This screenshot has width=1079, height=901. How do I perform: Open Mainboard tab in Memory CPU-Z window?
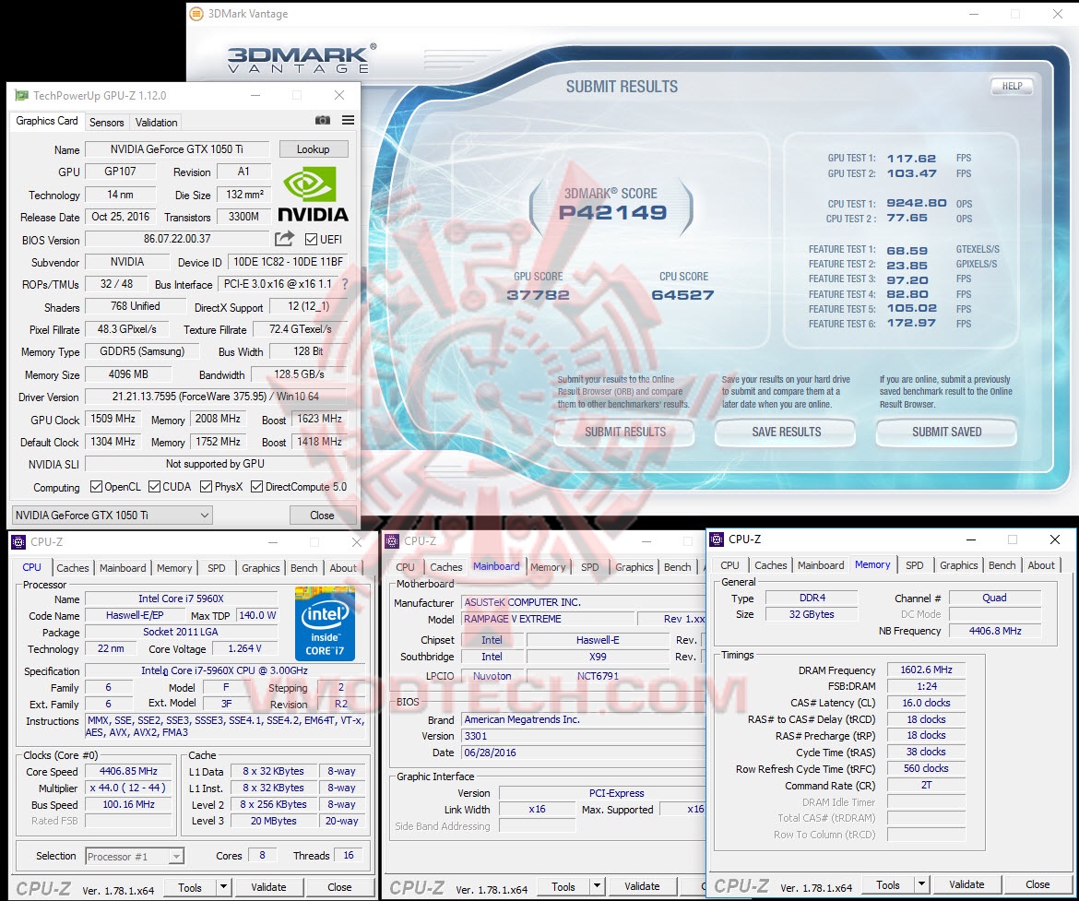coord(821,565)
